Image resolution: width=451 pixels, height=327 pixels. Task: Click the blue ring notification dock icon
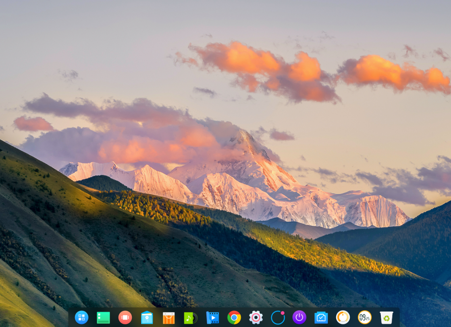click(278, 317)
